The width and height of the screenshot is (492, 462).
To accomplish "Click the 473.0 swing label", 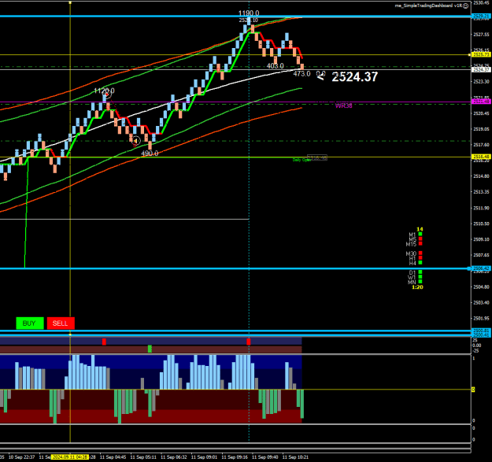I will pyautogui.click(x=301, y=73).
